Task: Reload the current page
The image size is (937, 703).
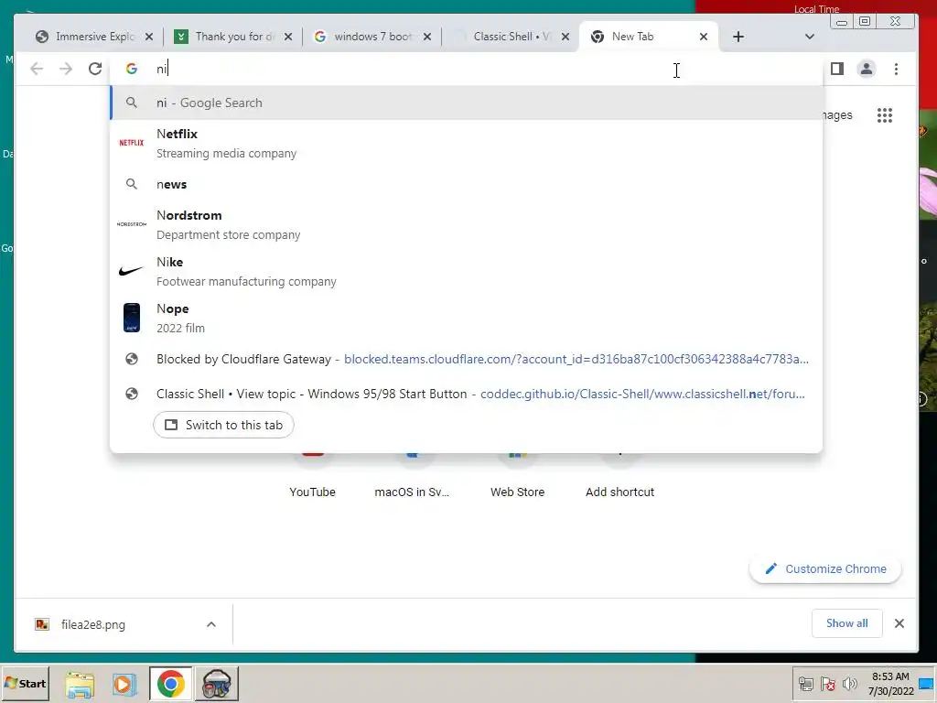Action: tap(95, 69)
